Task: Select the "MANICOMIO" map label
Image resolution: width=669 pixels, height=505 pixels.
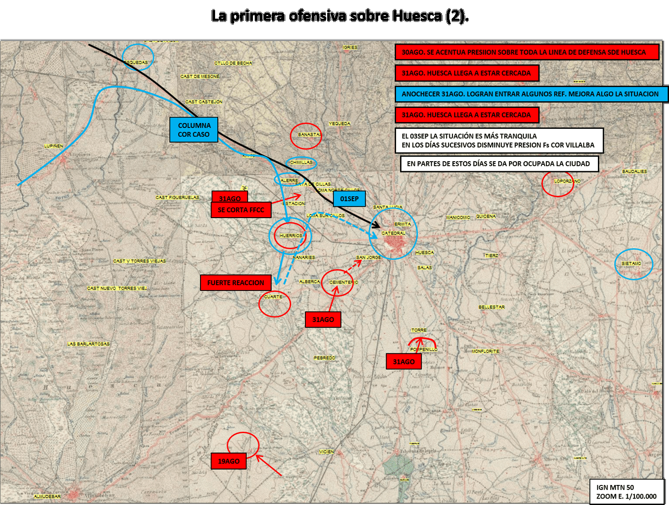Action: (x=458, y=218)
